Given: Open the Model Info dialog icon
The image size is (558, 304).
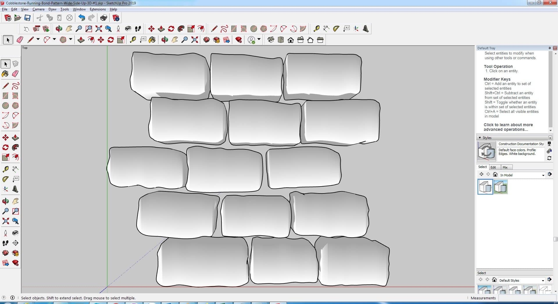Looking at the screenshot, I should pyautogui.click(x=116, y=18).
